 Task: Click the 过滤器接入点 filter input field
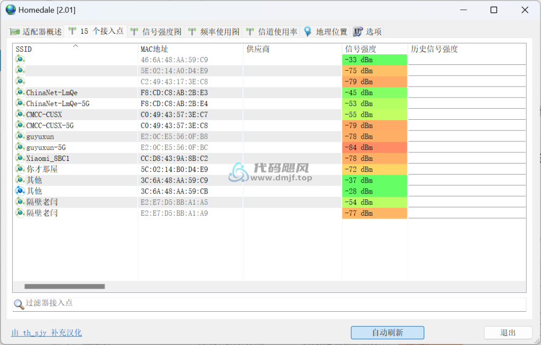tap(269, 304)
